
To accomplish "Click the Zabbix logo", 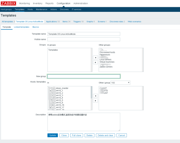I will tap(8, 3).
